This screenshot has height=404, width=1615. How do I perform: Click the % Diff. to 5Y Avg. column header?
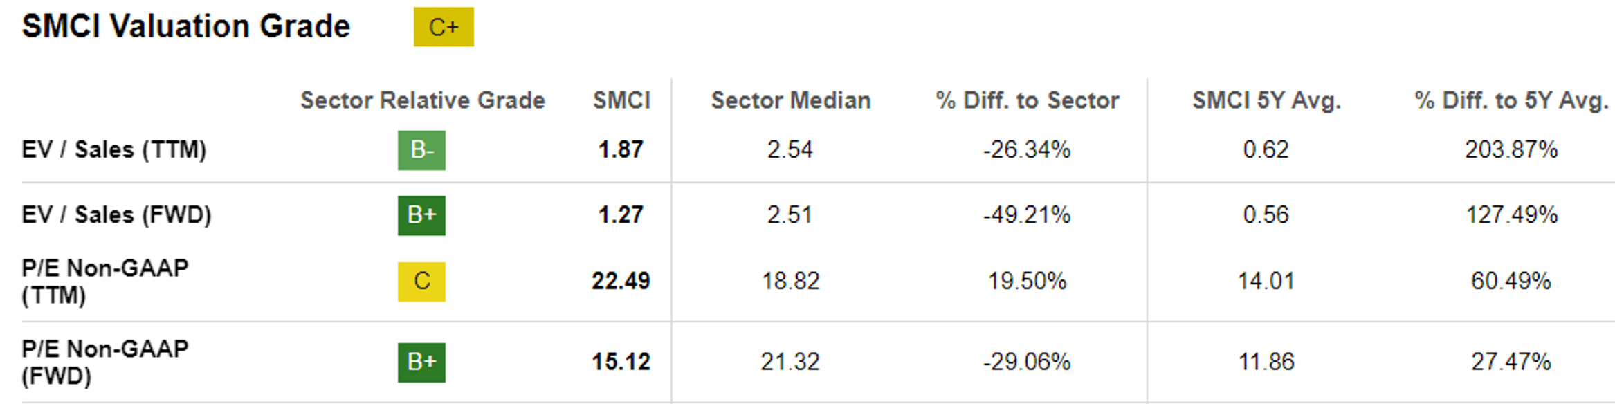pos(1511,101)
